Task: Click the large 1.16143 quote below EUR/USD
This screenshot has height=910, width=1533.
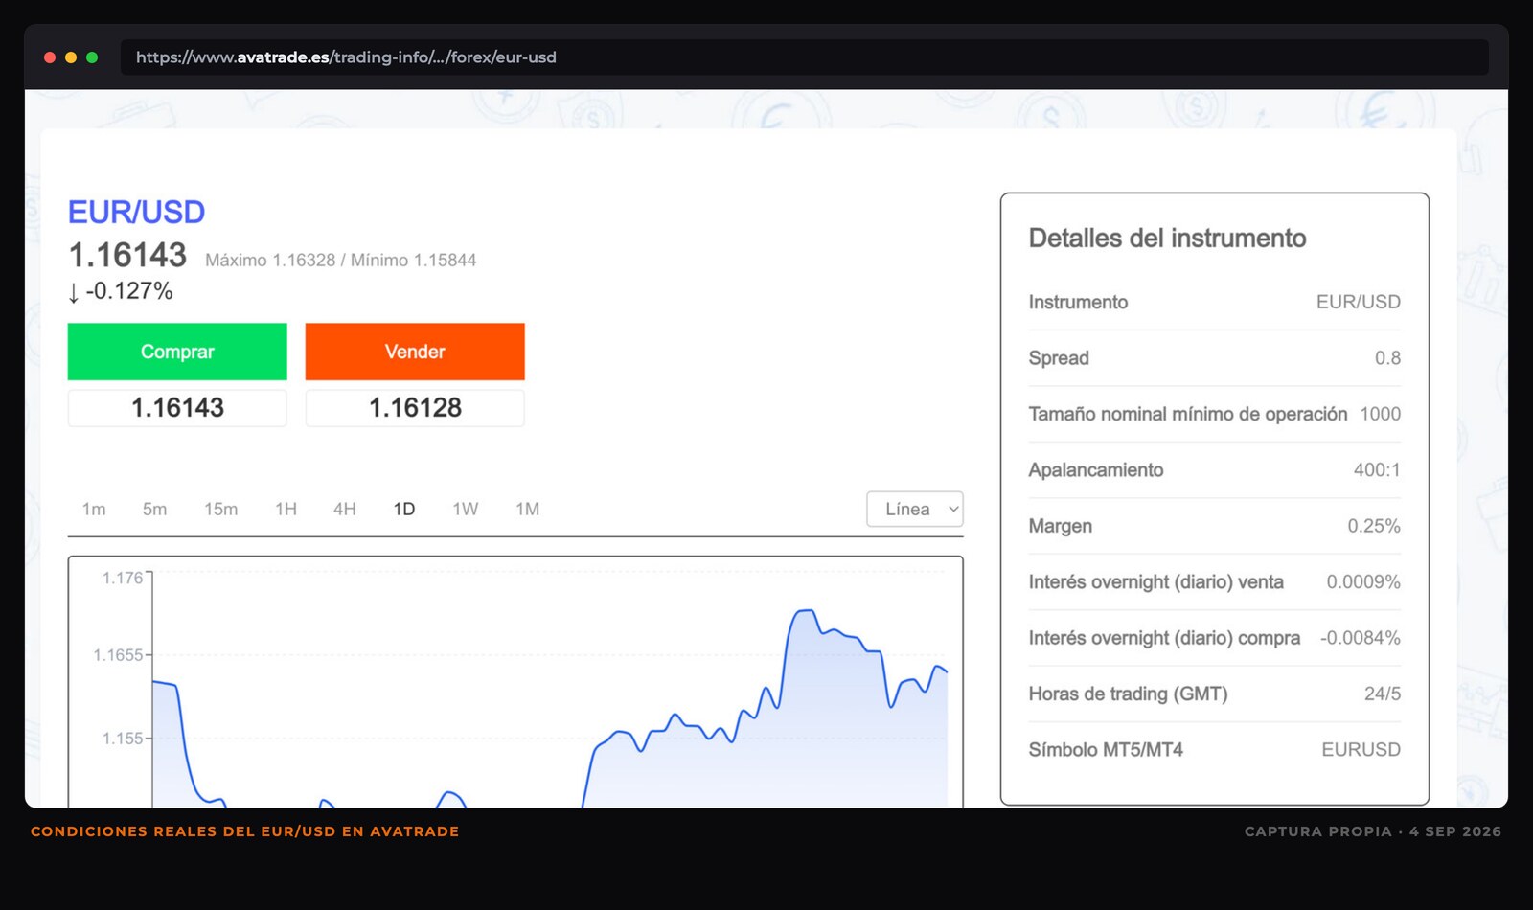Action: 127,256
